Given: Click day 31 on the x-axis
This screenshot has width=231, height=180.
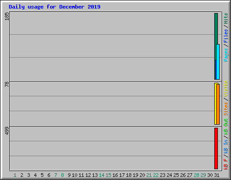Looking at the screenshot, I should tap(217, 175).
